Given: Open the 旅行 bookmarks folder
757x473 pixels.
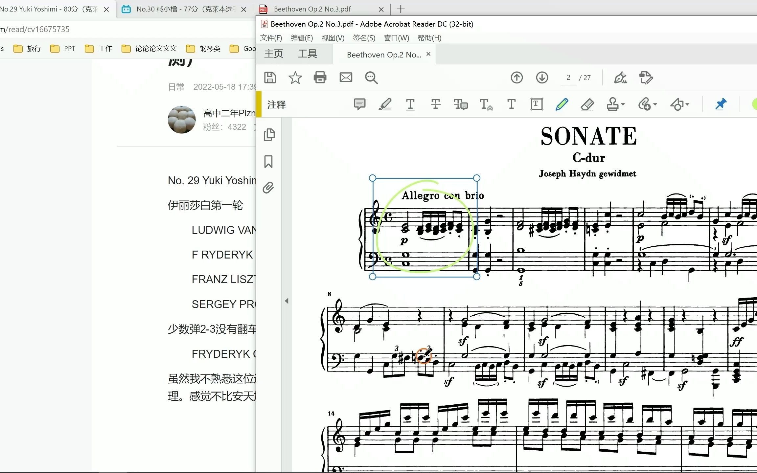Looking at the screenshot, I should click(27, 49).
